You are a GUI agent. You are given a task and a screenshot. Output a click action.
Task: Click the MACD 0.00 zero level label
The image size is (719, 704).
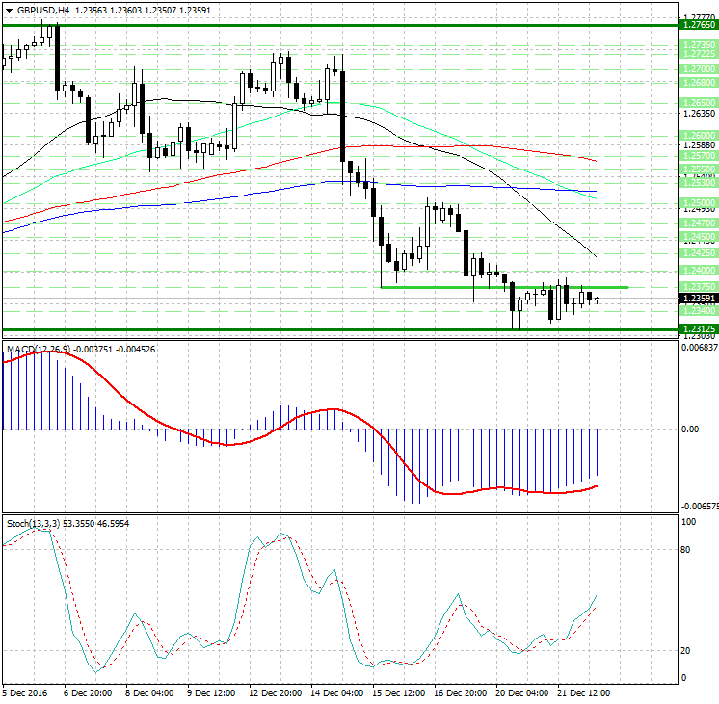coord(690,430)
